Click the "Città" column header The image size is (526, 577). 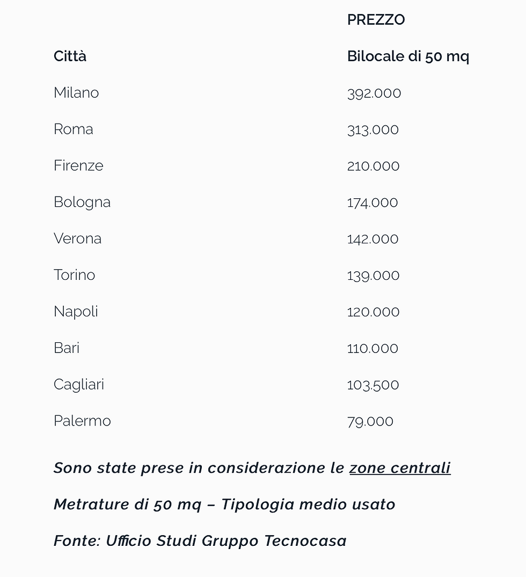coord(70,56)
